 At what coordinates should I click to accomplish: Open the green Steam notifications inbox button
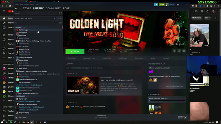tap(162, 4)
